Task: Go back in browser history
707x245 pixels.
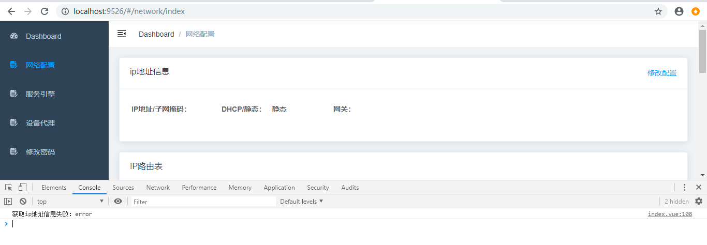Action: 11,11
